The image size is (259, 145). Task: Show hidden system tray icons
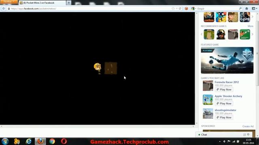click(220, 141)
